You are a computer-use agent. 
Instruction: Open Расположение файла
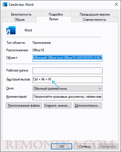[x=24, y=105]
